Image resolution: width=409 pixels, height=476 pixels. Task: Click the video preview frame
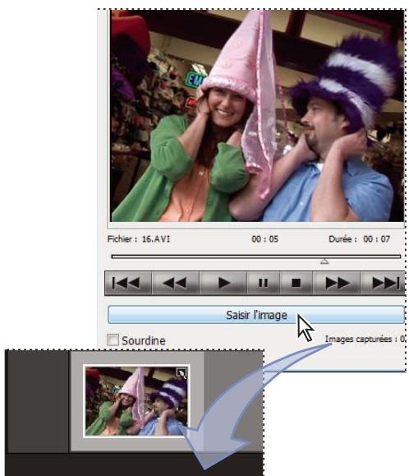(x=257, y=115)
